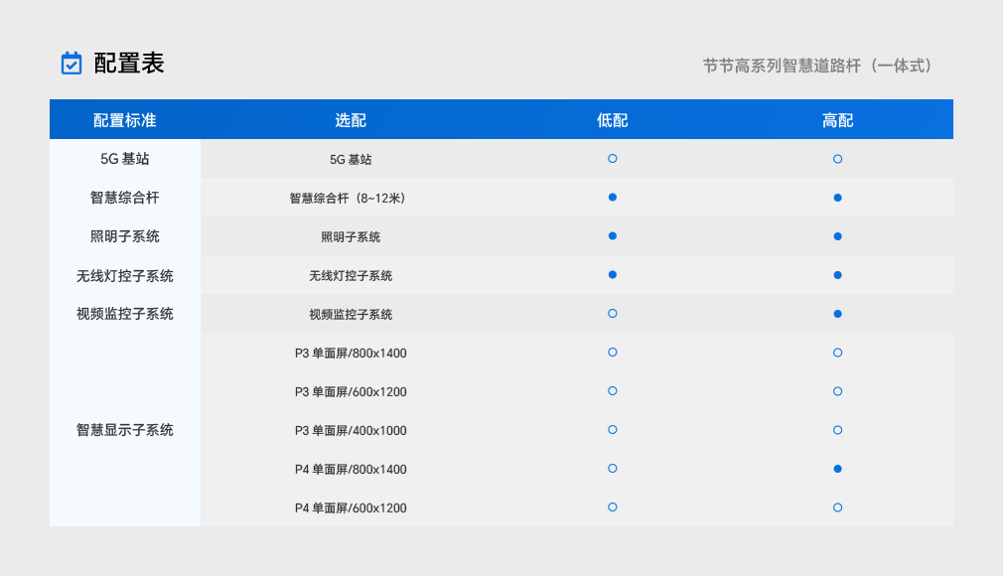The image size is (1003, 576).
Task: Click the calendar checkmark icon beside 配置表
Action: point(72,64)
